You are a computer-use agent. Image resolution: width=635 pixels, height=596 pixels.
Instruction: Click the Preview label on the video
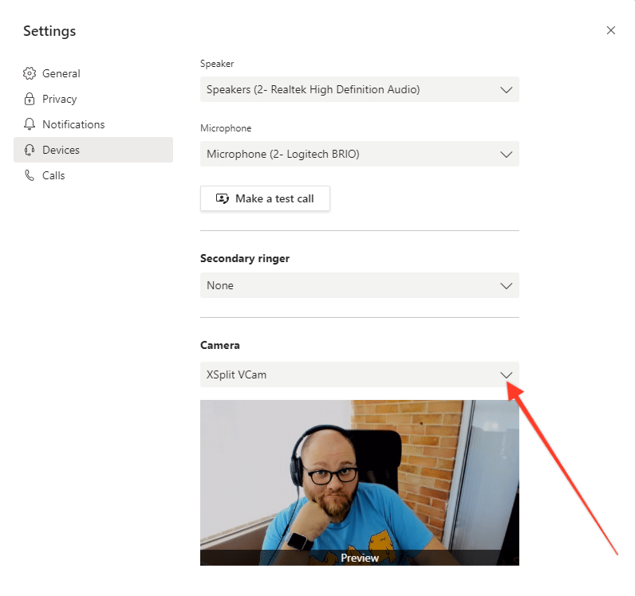tap(360, 558)
